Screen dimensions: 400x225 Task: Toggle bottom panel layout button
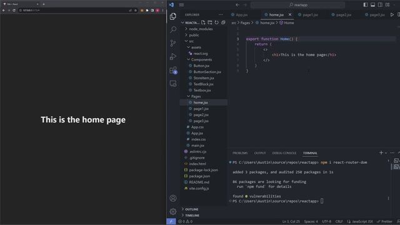click(372, 4)
